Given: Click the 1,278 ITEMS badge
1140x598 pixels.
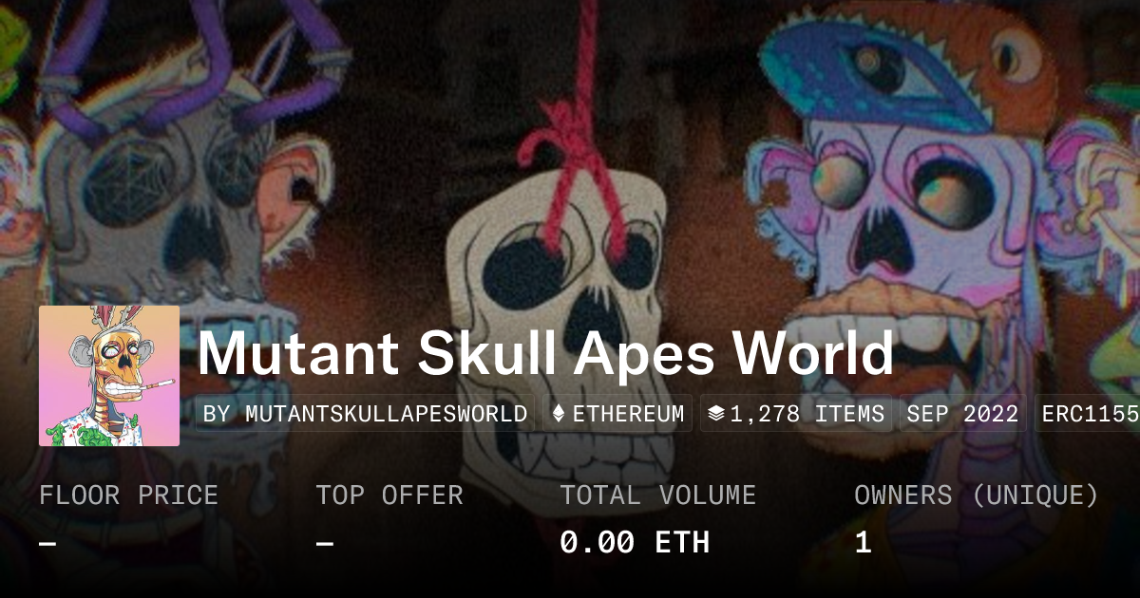Looking at the screenshot, I should pyautogui.click(x=797, y=414).
